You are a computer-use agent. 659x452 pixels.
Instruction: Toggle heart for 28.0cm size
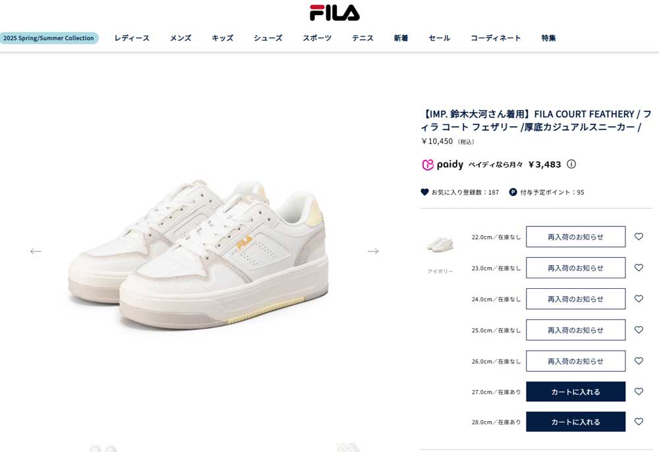(x=639, y=422)
